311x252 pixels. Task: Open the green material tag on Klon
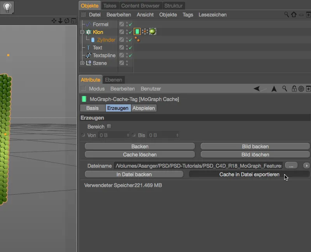coord(153,32)
